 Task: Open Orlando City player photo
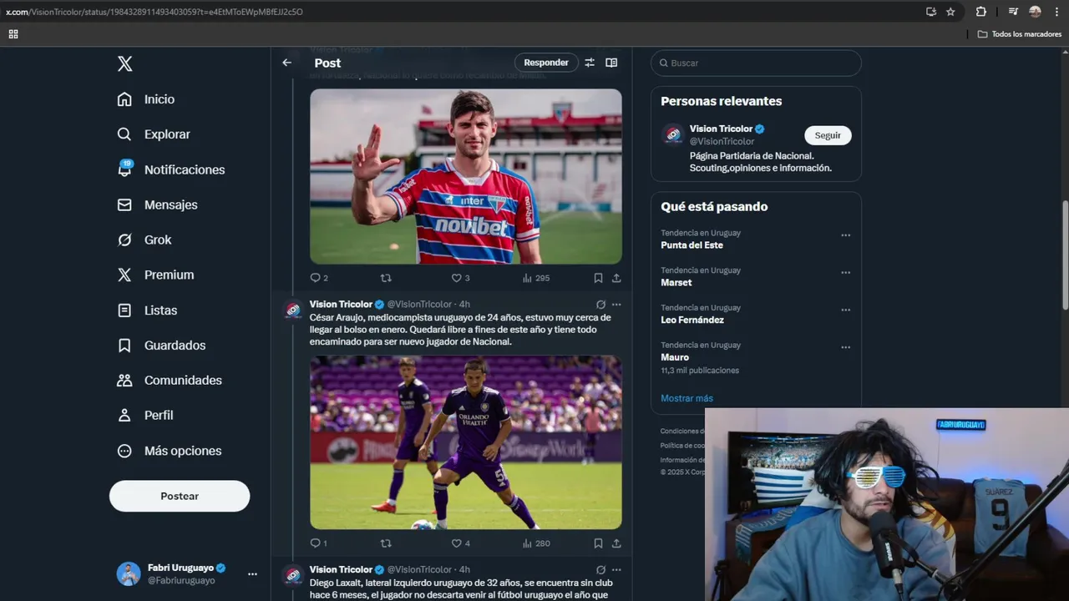pos(466,442)
